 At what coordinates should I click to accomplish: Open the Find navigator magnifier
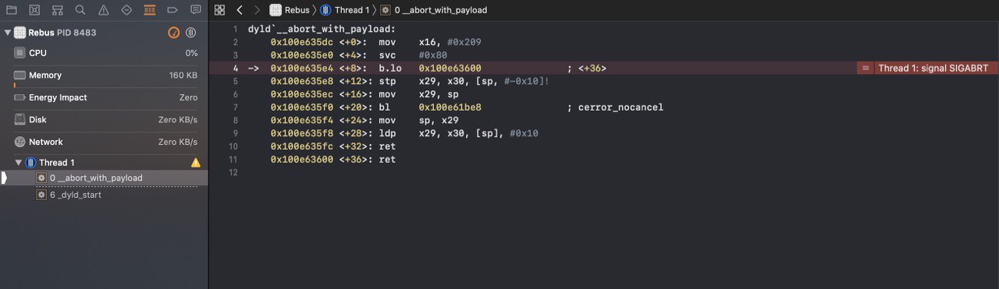coord(80,10)
